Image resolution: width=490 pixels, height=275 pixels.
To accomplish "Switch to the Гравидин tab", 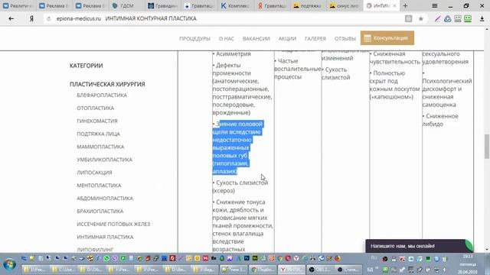I will pyautogui.click(x=162, y=5).
